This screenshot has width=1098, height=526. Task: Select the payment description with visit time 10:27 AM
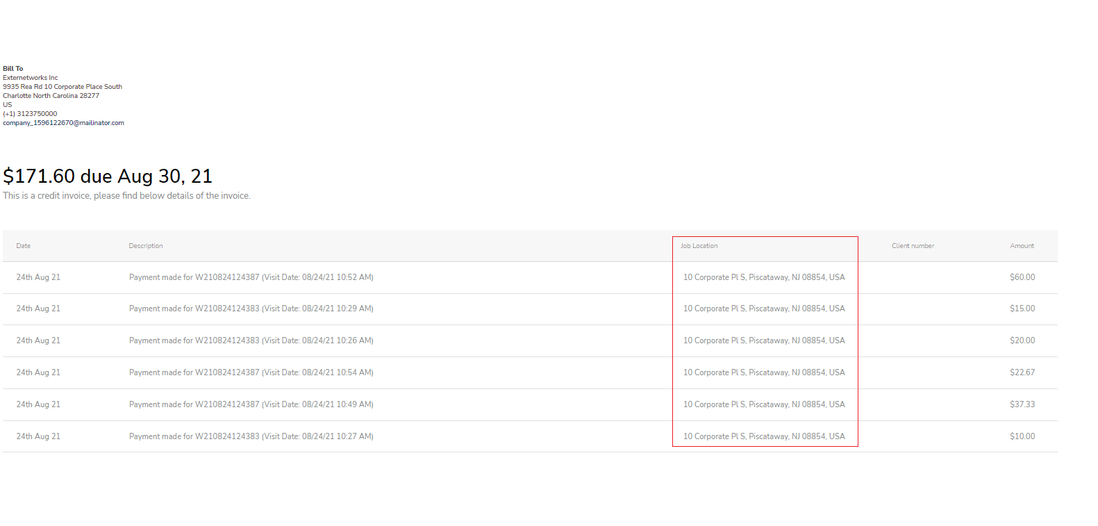(x=251, y=436)
